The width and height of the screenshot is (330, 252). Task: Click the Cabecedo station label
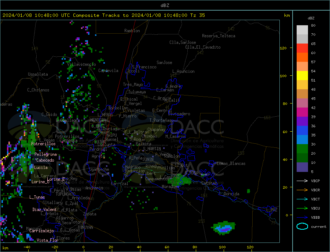(45, 160)
